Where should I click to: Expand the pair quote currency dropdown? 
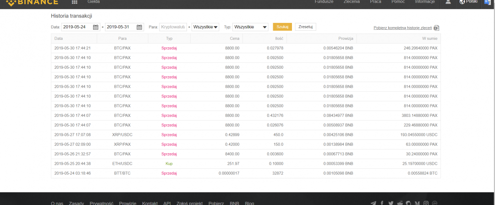205,27
